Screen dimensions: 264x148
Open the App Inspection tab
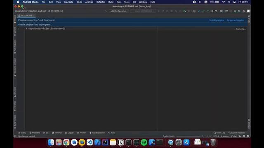[97, 133]
